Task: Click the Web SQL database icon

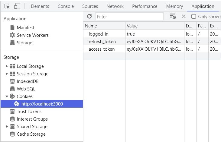Action: click(12, 89)
